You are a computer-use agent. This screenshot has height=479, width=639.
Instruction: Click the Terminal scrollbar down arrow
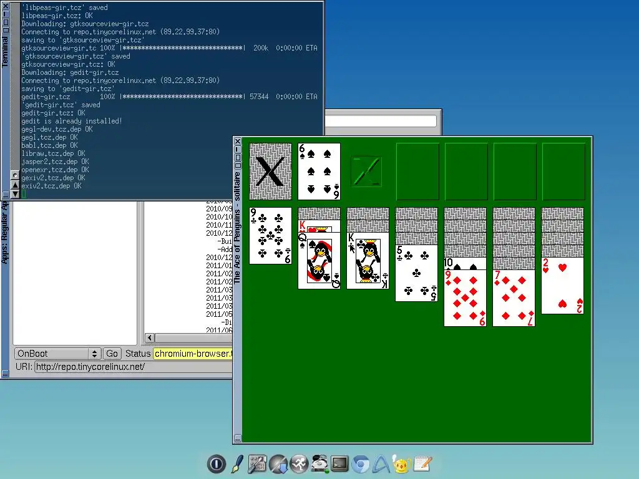(x=15, y=194)
